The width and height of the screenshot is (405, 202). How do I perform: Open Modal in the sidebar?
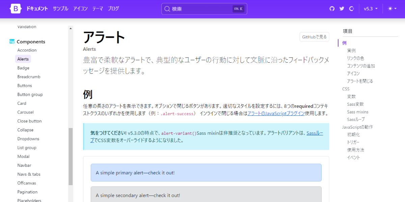24,157
